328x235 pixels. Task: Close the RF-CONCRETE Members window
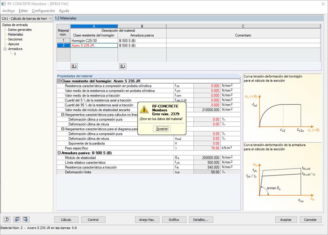[x=323, y=4]
